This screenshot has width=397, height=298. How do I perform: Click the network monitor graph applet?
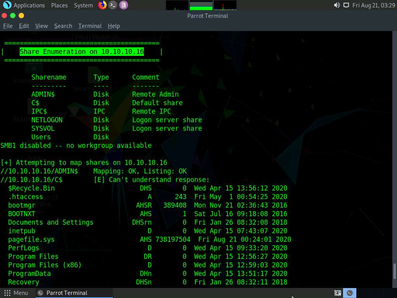(225, 5)
